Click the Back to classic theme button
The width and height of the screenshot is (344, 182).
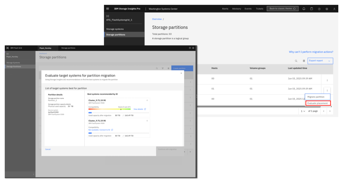[282, 9]
